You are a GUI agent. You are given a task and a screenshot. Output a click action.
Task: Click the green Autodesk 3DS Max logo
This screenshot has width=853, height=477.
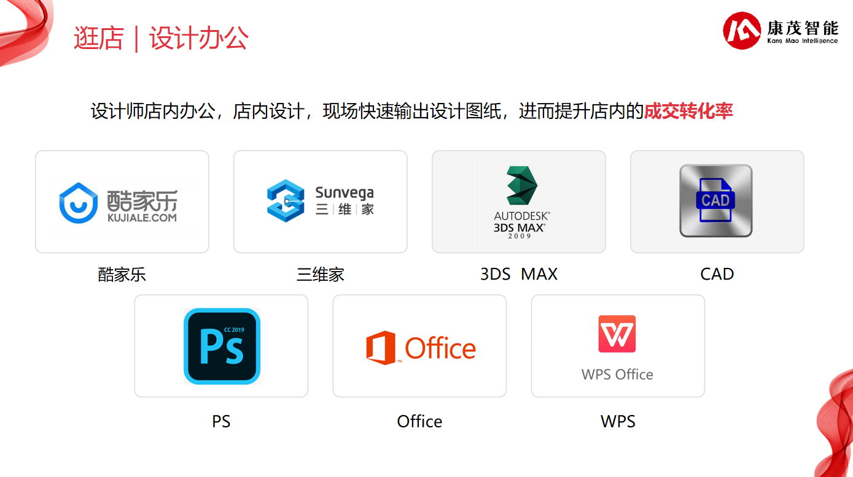(521, 185)
